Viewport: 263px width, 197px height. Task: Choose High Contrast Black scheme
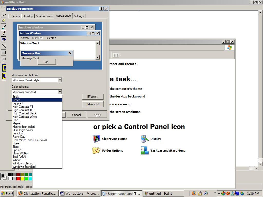37,113
